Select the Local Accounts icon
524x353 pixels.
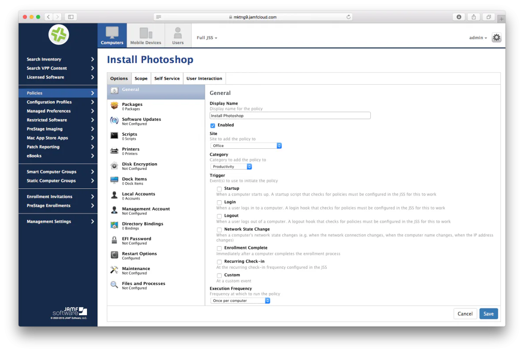click(114, 195)
